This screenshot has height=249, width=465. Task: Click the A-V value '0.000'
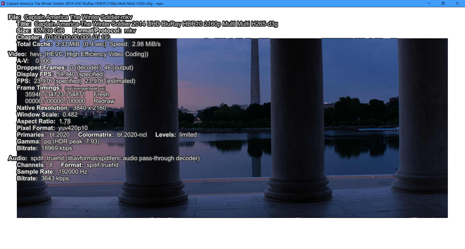pos(43,61)
